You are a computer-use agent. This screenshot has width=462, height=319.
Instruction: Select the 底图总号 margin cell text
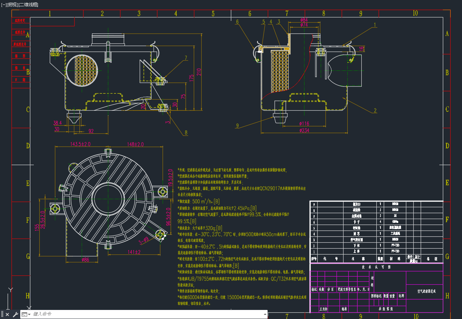click(20, 32)
